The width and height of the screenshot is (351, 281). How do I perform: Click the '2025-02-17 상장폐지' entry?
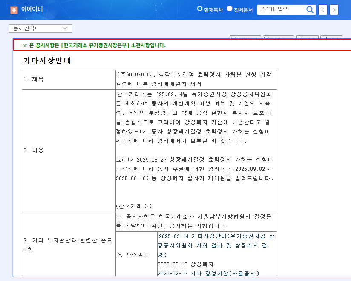coord(185,264)
